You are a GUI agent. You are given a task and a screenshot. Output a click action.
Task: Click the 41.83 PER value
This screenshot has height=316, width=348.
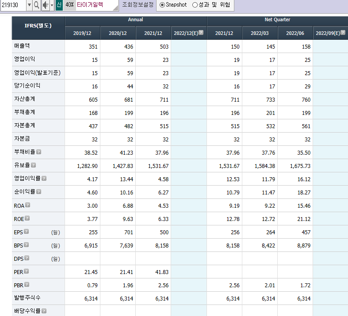[162, 272]
